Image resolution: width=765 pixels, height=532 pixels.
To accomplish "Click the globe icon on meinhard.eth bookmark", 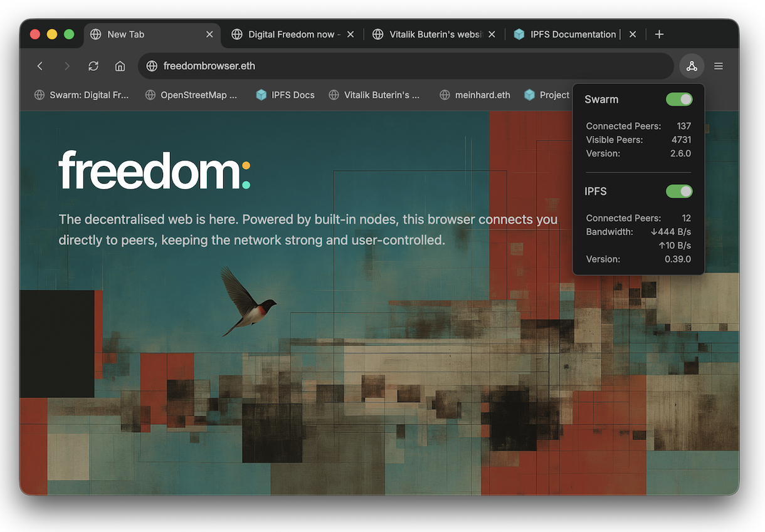I will coord(445,95).
